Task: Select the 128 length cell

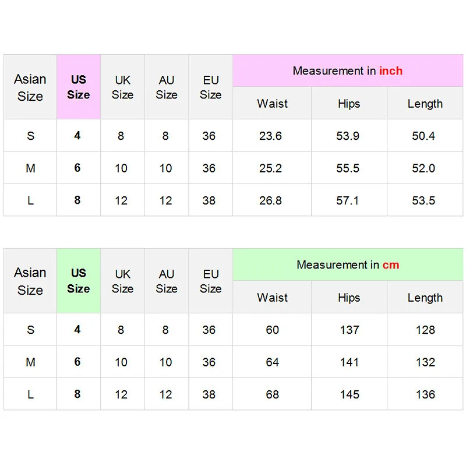Action: pyautogui.click(x=425, y=330)
